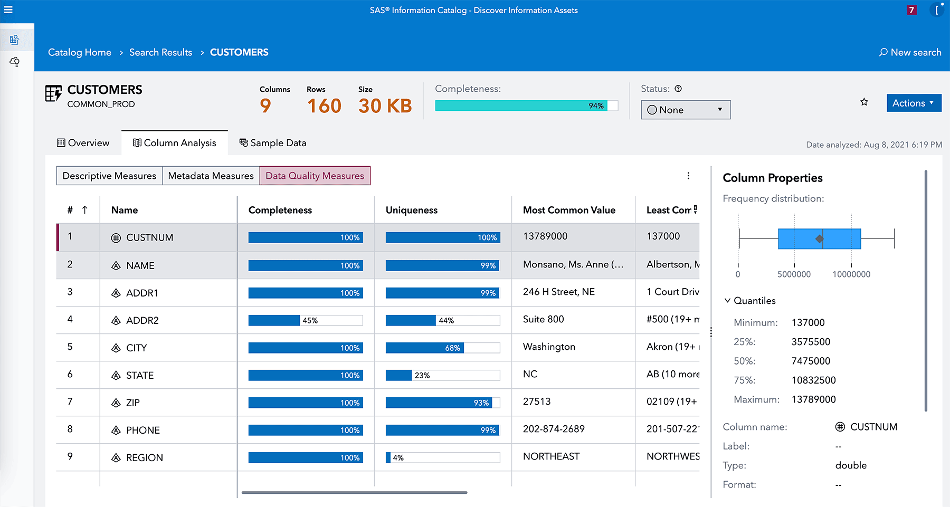
Task: Click the value Washington
Action: pyautogui.click(x=549, y=347)
